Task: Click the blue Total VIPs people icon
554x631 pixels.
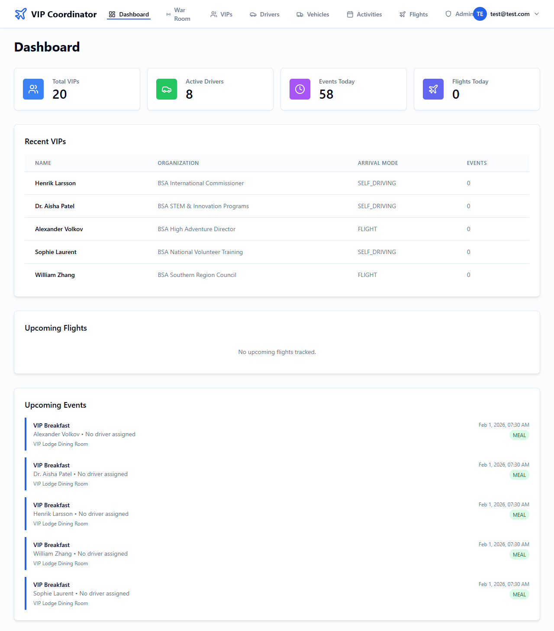Action: coord(33,89)
